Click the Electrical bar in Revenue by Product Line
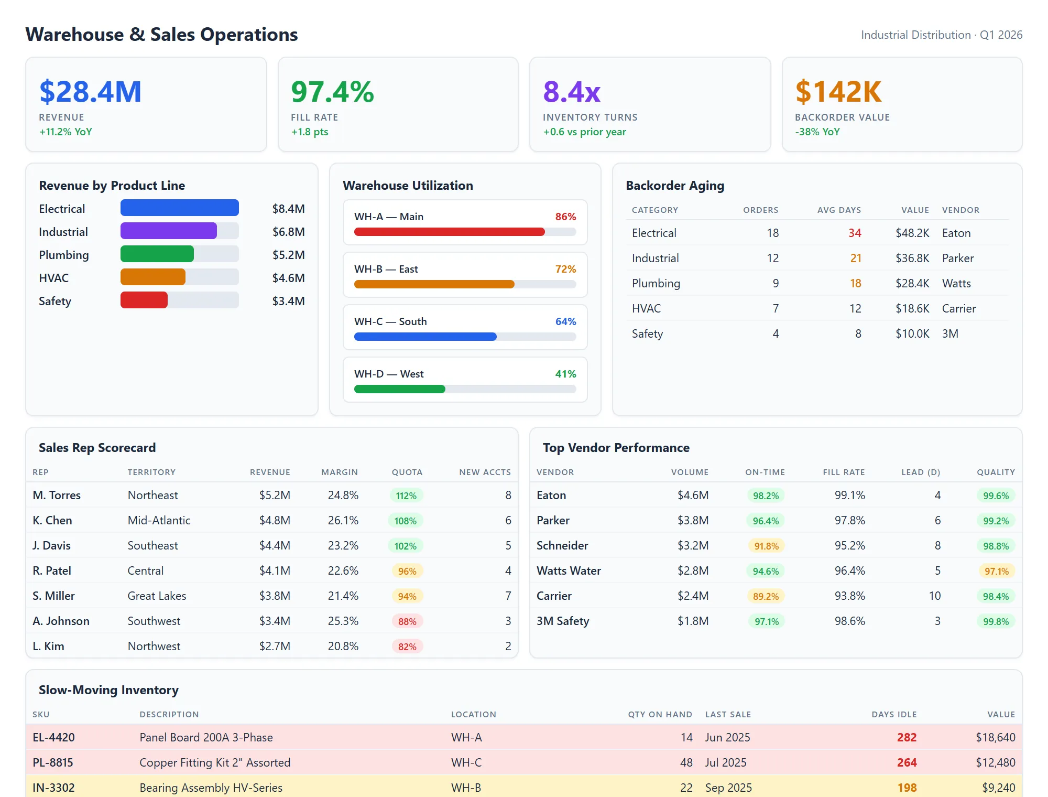1048x797 pixels. tap(179, 208)
